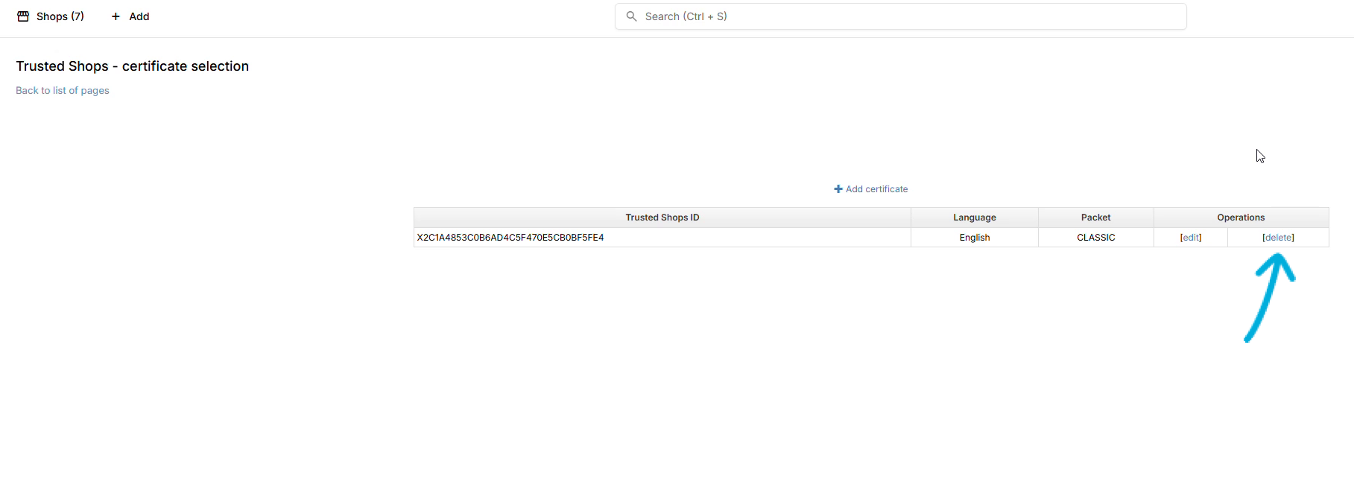Image resolution: width=1354 pixels, height=485 pixels.
Task: Click the Packet column header
Action: tap(1096, 218)
